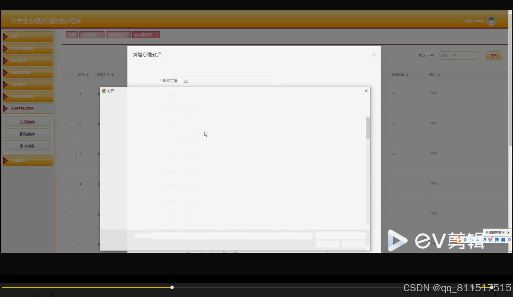Close the 打开 file dialog

(x=366, y=91)
